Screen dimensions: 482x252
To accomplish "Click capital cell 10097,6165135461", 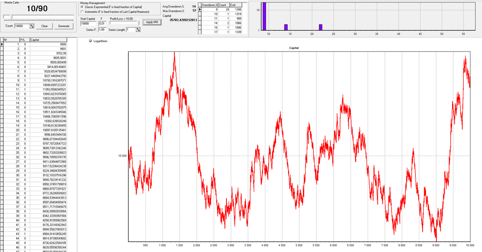I will pos(48,130).
